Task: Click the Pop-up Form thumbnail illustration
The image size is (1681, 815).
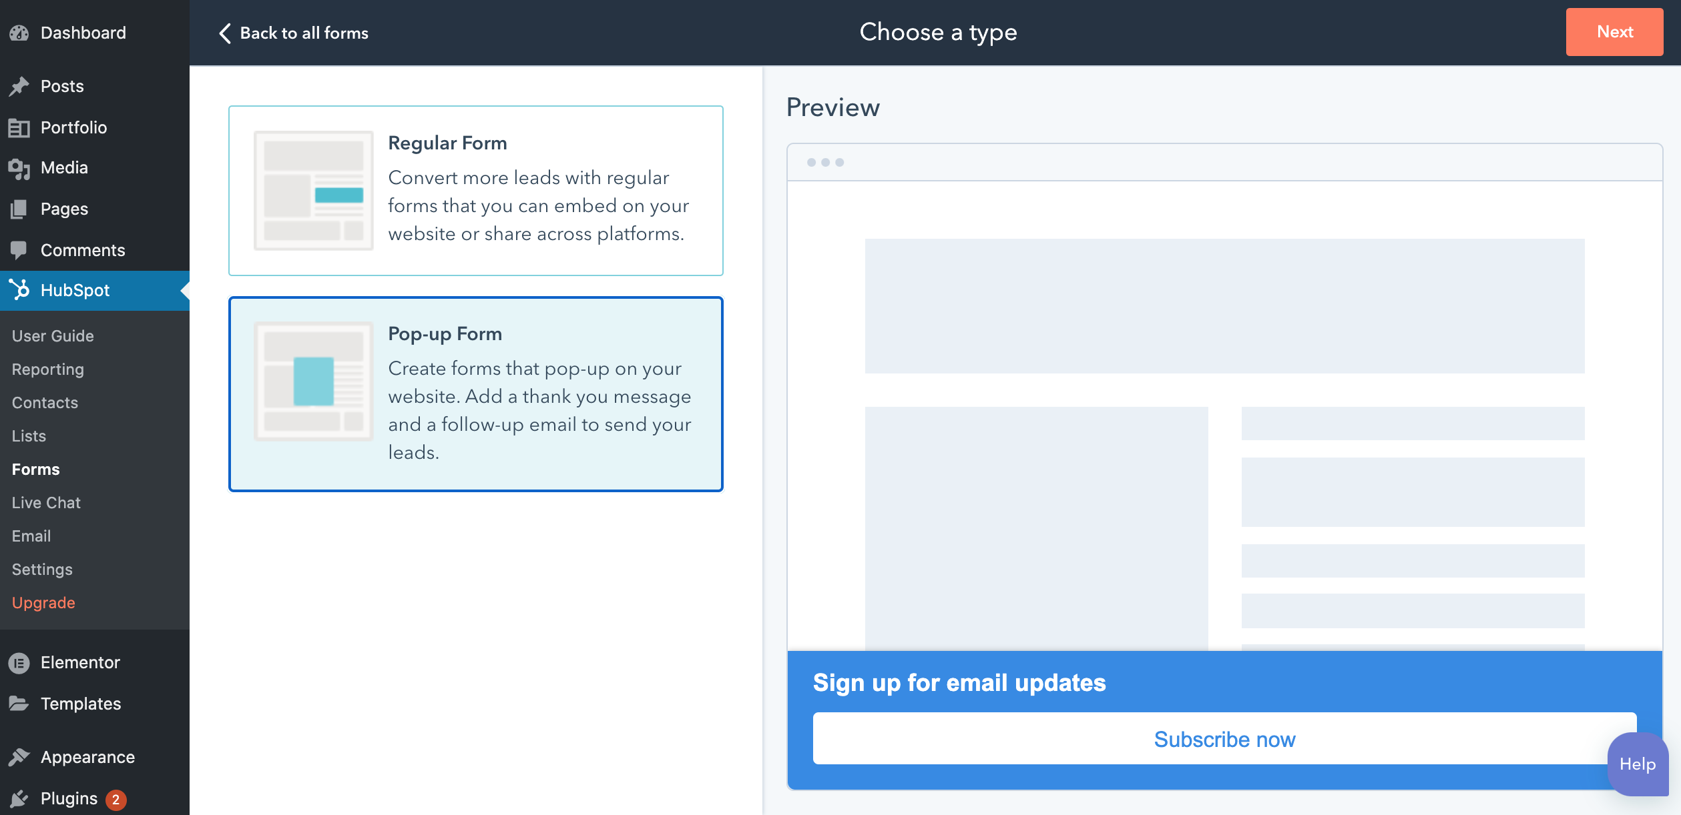Action: [x=313, y=381]
